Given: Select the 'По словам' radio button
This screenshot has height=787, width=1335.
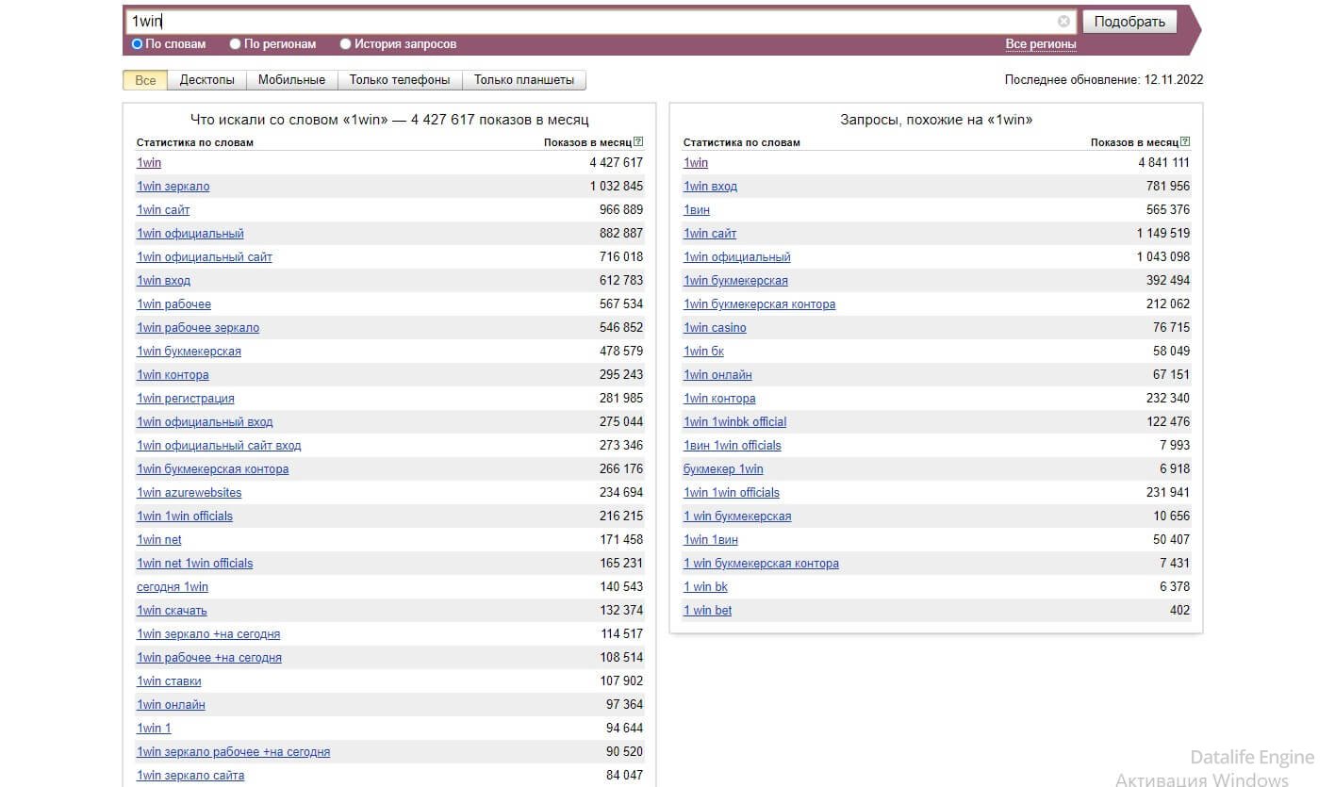Looking at the screenshot, I should pyautogui.click(x=138, y=44).
